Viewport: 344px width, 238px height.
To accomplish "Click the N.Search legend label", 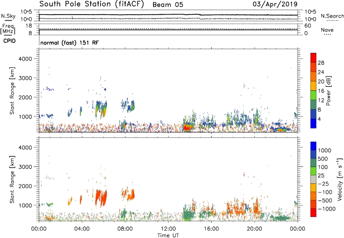I will (332, 16).
